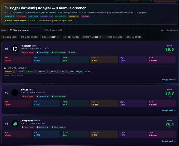Click the Volatilite<30% filter tag

point(47,17)
